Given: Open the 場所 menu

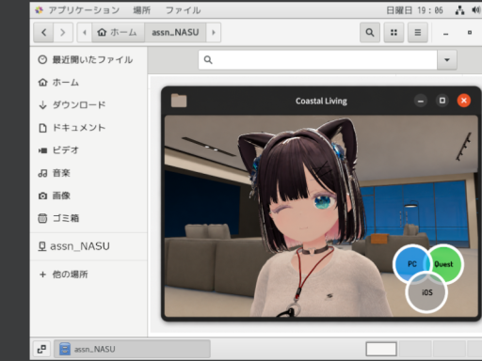Looking at the screenshot, I should pyautogui.click(x=142, y=10).
